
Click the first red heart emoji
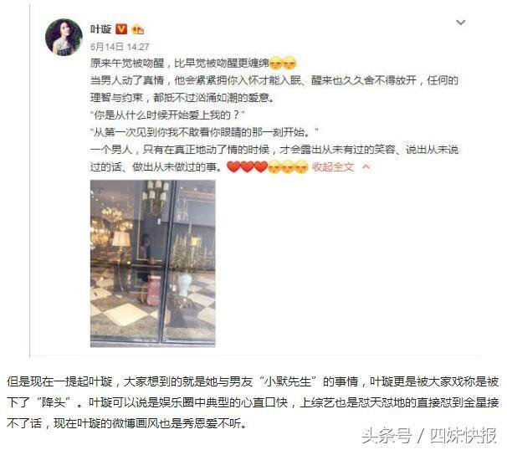pyautogui.click(x=233, y=166)
